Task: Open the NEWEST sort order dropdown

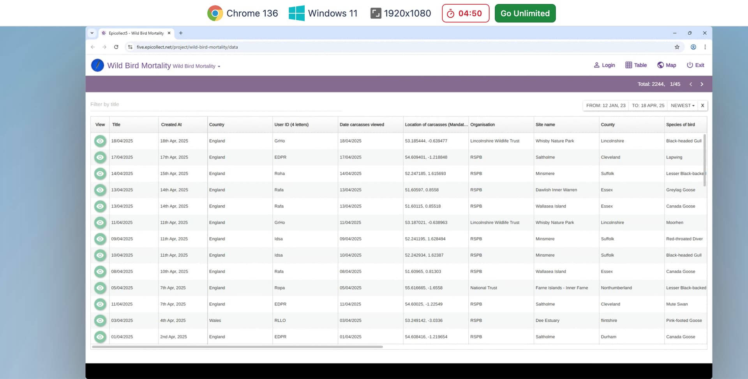Action: (x=683, y=106)
